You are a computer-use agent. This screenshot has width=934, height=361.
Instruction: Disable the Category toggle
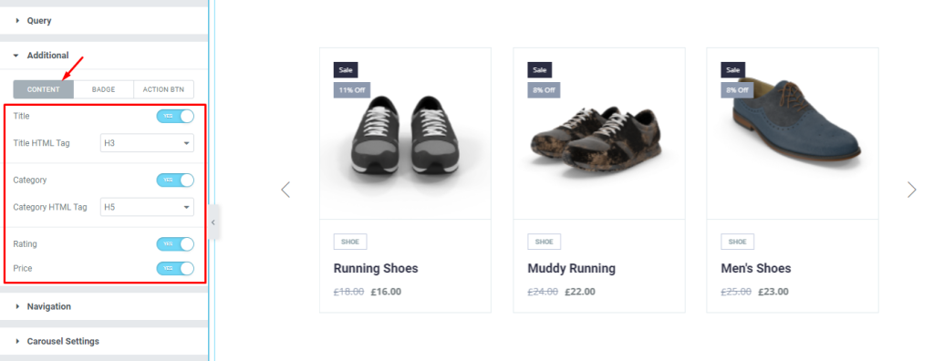click(175, 180)
